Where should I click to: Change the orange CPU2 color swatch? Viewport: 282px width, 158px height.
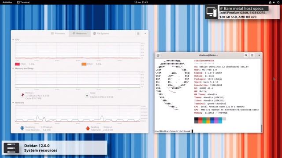(84, 64)
